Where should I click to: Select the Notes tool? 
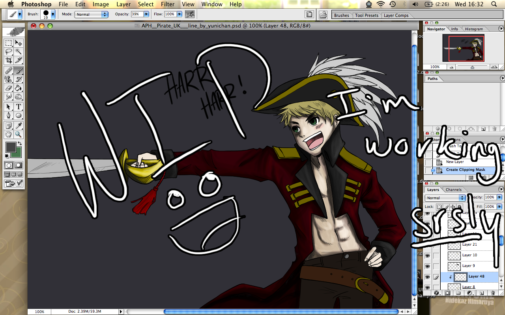pos(9,126)
